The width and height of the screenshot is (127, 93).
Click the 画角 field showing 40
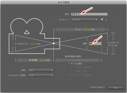pyautogui.click(x=95, y=43)
